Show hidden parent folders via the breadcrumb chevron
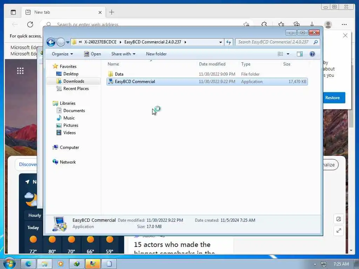359x269 pixels. (x=80, y=42)
